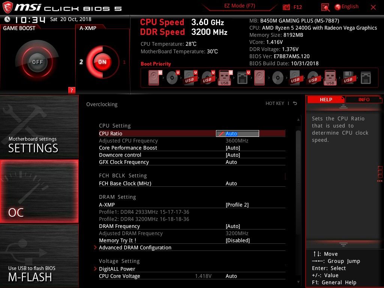Viewport: 384px width, 288px height.
Task: Click the 1.418V CPU Core Voltage reading
Action: pos(203,276)
